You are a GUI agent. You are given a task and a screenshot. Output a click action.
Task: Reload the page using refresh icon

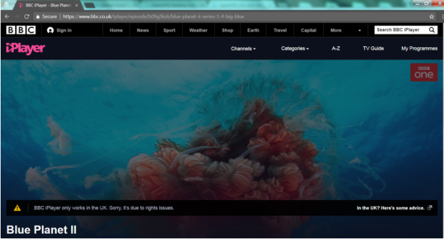27,17
